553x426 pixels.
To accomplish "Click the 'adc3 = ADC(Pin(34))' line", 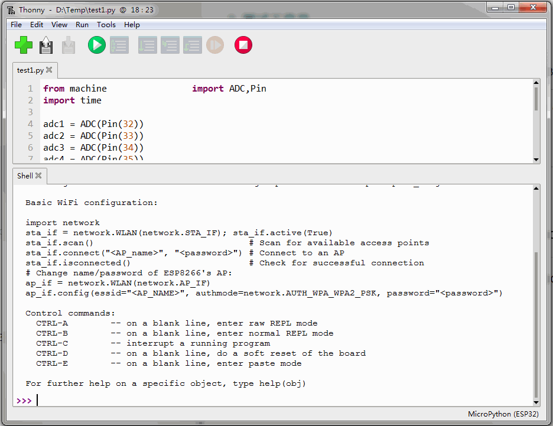I will pos(93,148).
